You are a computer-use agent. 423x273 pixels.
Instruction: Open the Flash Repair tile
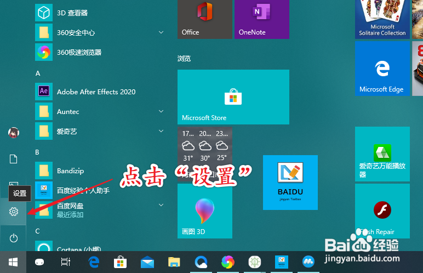(382, 211)
